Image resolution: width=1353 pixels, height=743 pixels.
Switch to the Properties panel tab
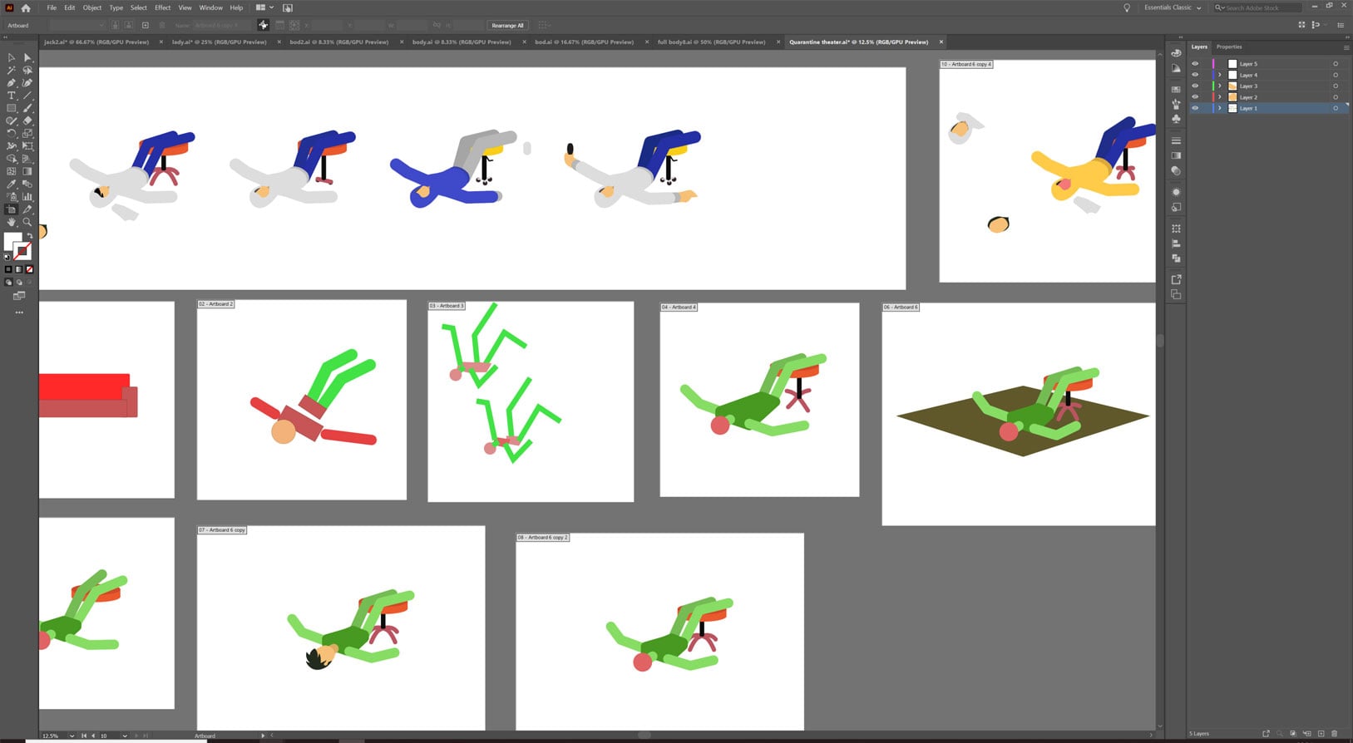coord(1229,47)
